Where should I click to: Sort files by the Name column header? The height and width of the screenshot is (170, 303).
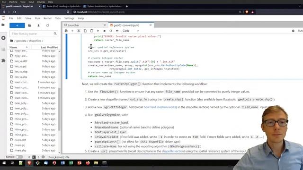pos(13,47)
